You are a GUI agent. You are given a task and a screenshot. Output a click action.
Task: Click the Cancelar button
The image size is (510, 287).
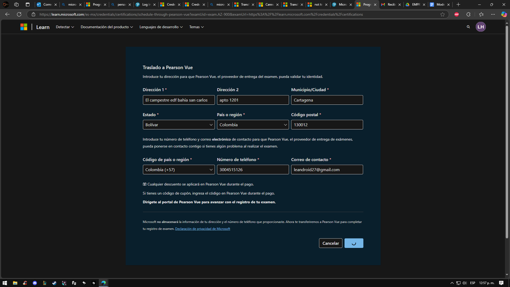click(330, 243)
